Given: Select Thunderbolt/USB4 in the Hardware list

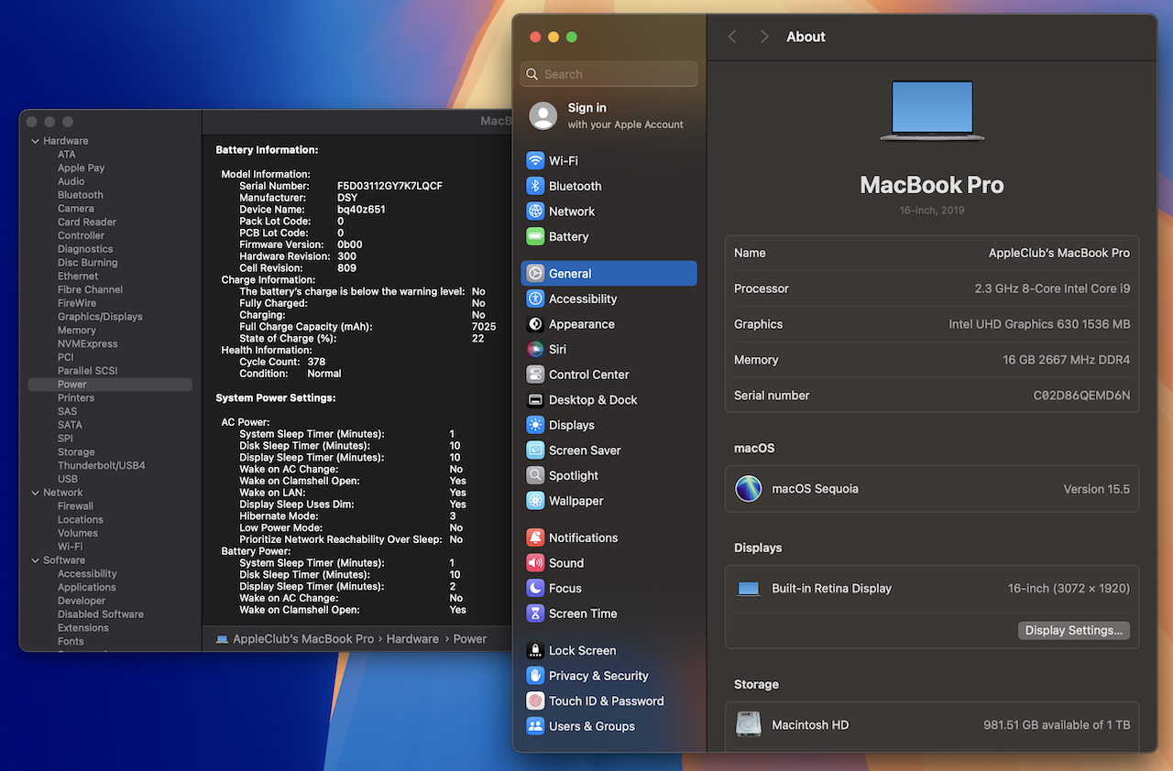Looking at the screenshot, I should point(102,465).
